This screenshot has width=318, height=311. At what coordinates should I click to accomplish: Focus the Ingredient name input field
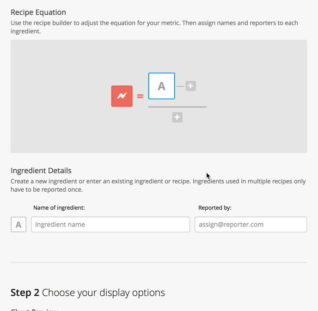click(x=110, y=225)
